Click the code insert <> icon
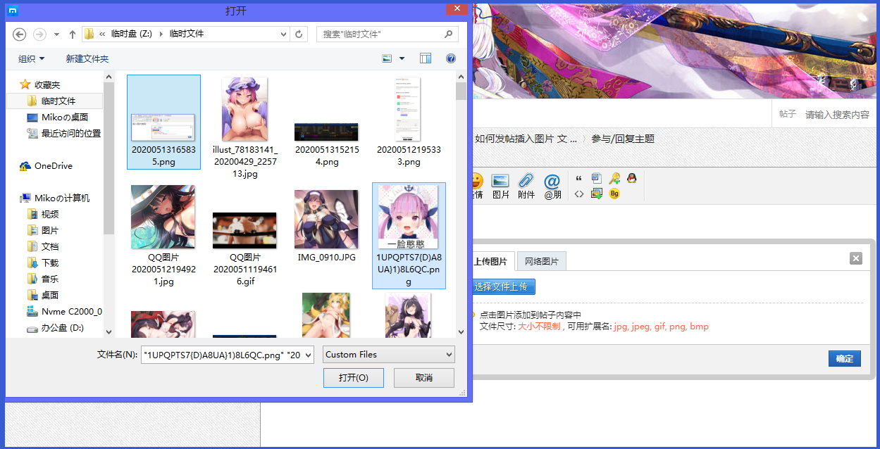Viewport: 880px width, 449px height. (579, 194)
